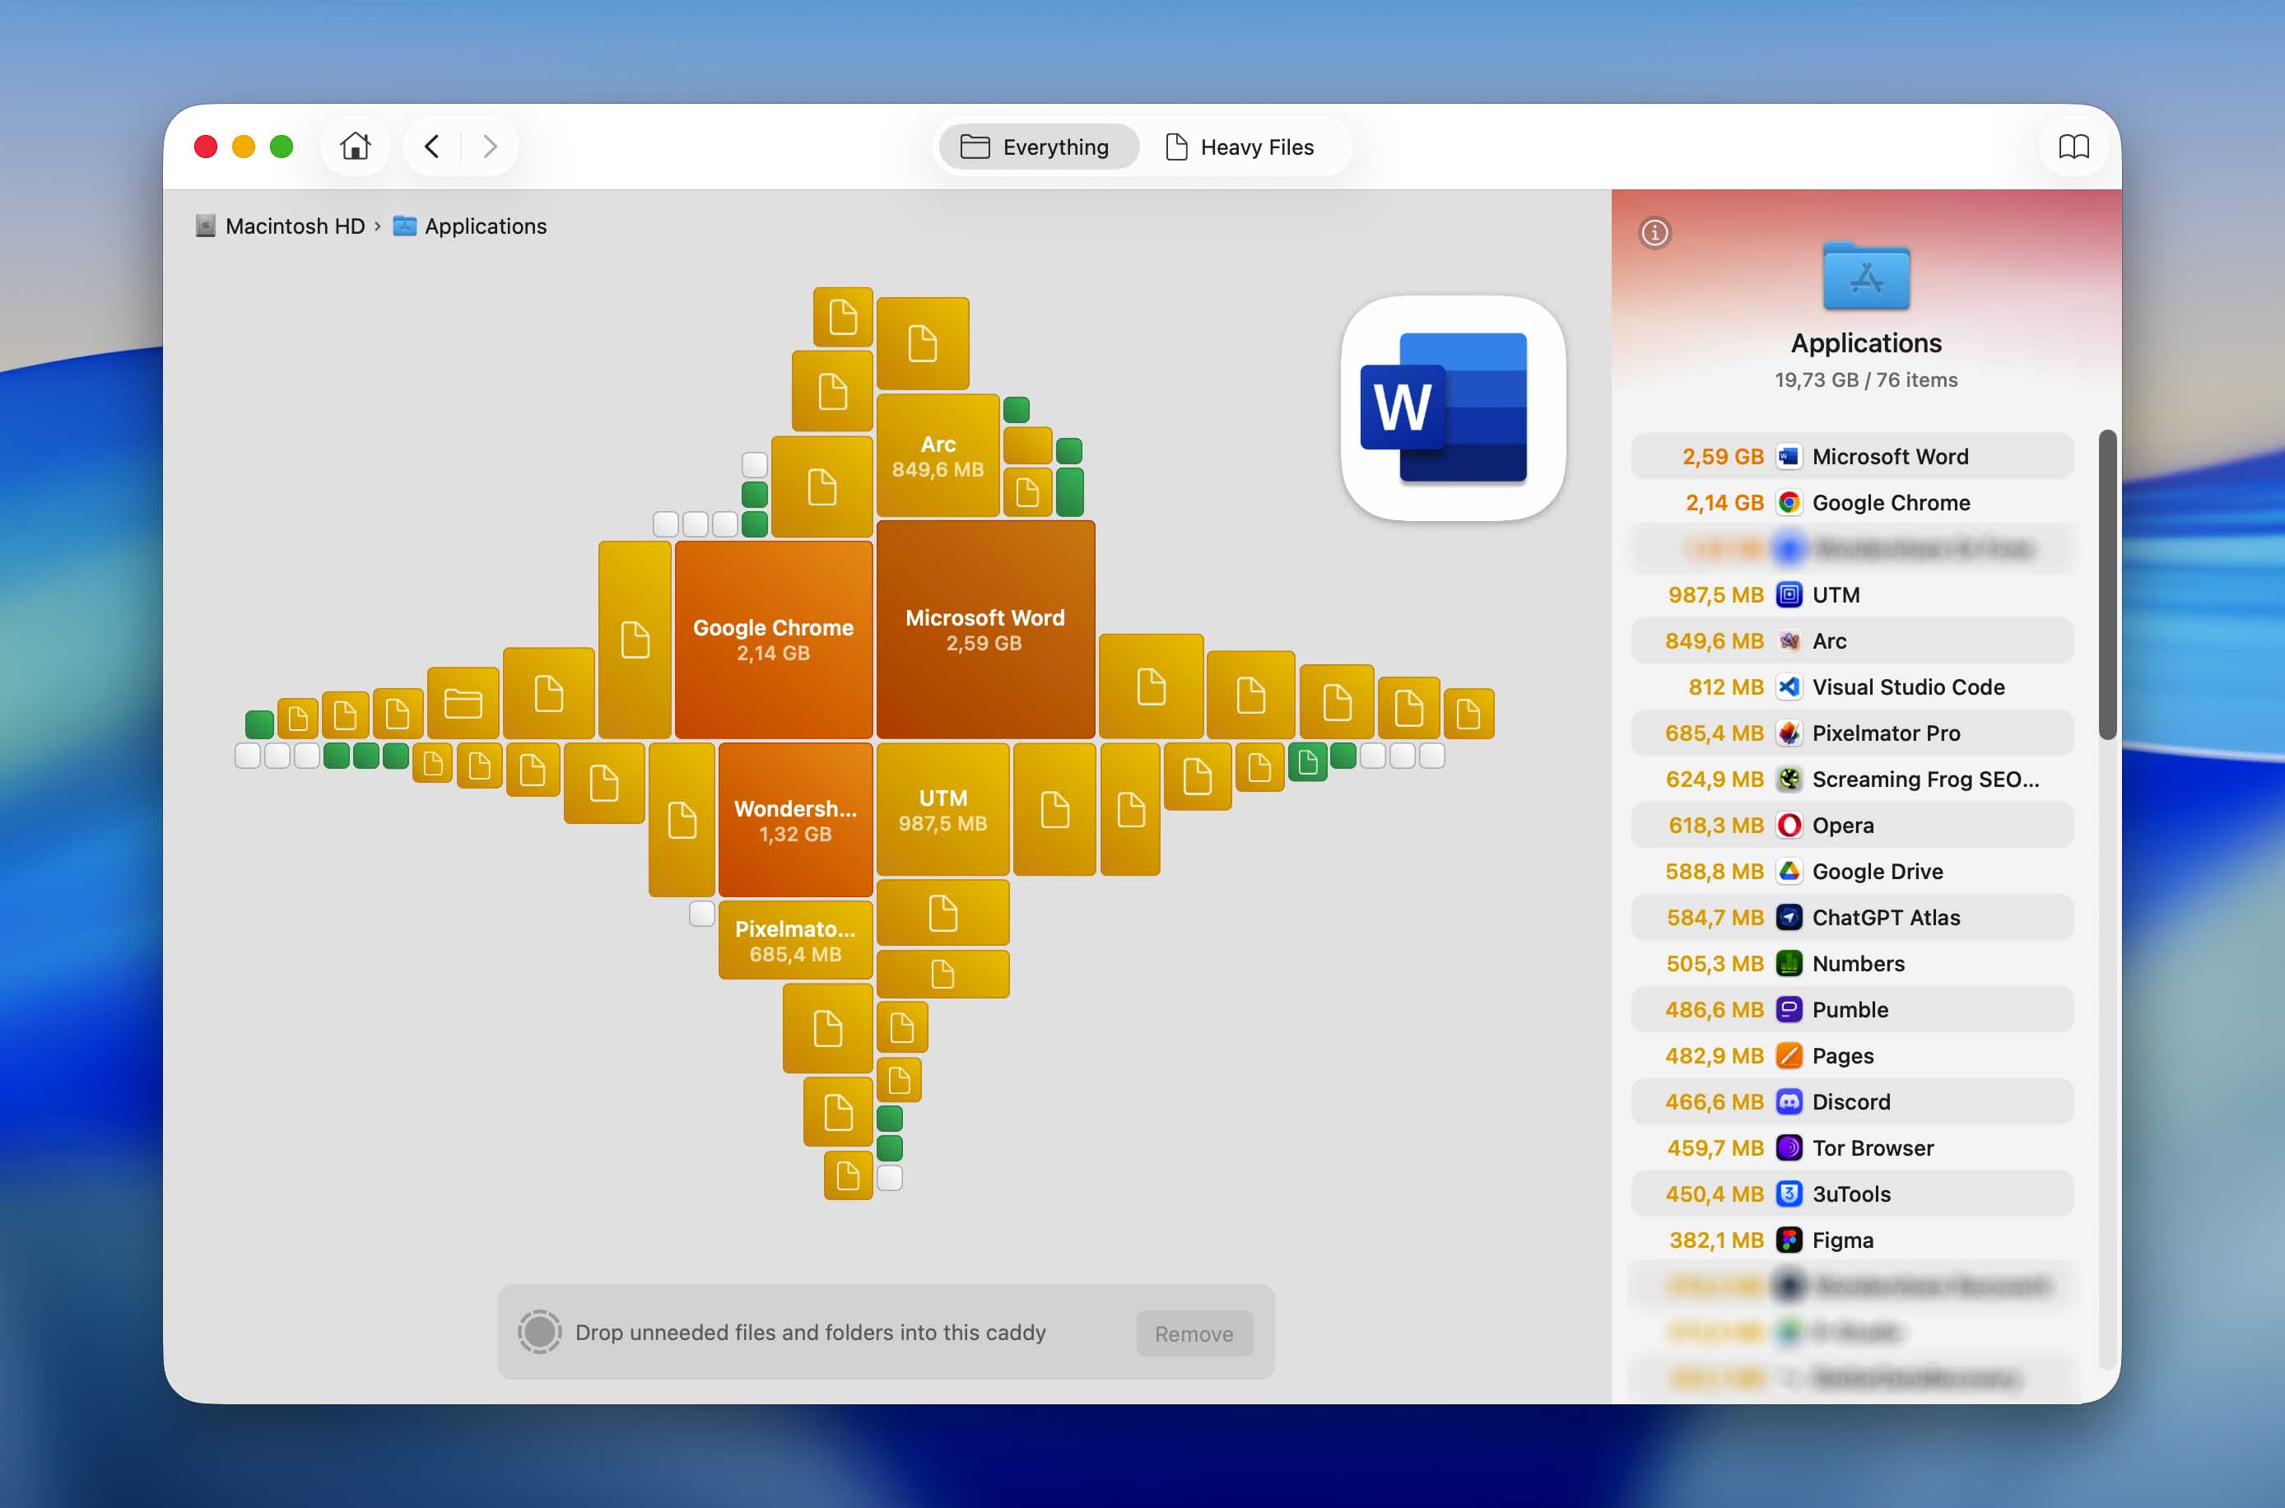Select the UTM icon in the list

[x=1789, y=594]
